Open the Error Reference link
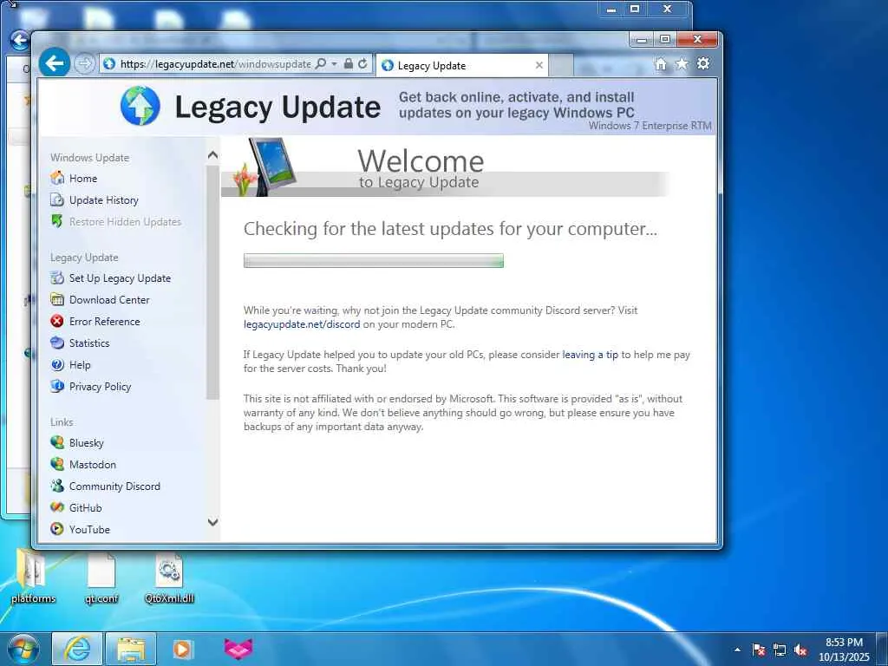This screenshot has height=666, width=888. click(104, 321)
